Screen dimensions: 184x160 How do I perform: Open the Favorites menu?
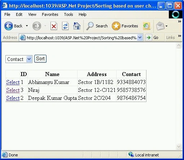(50, 14)
